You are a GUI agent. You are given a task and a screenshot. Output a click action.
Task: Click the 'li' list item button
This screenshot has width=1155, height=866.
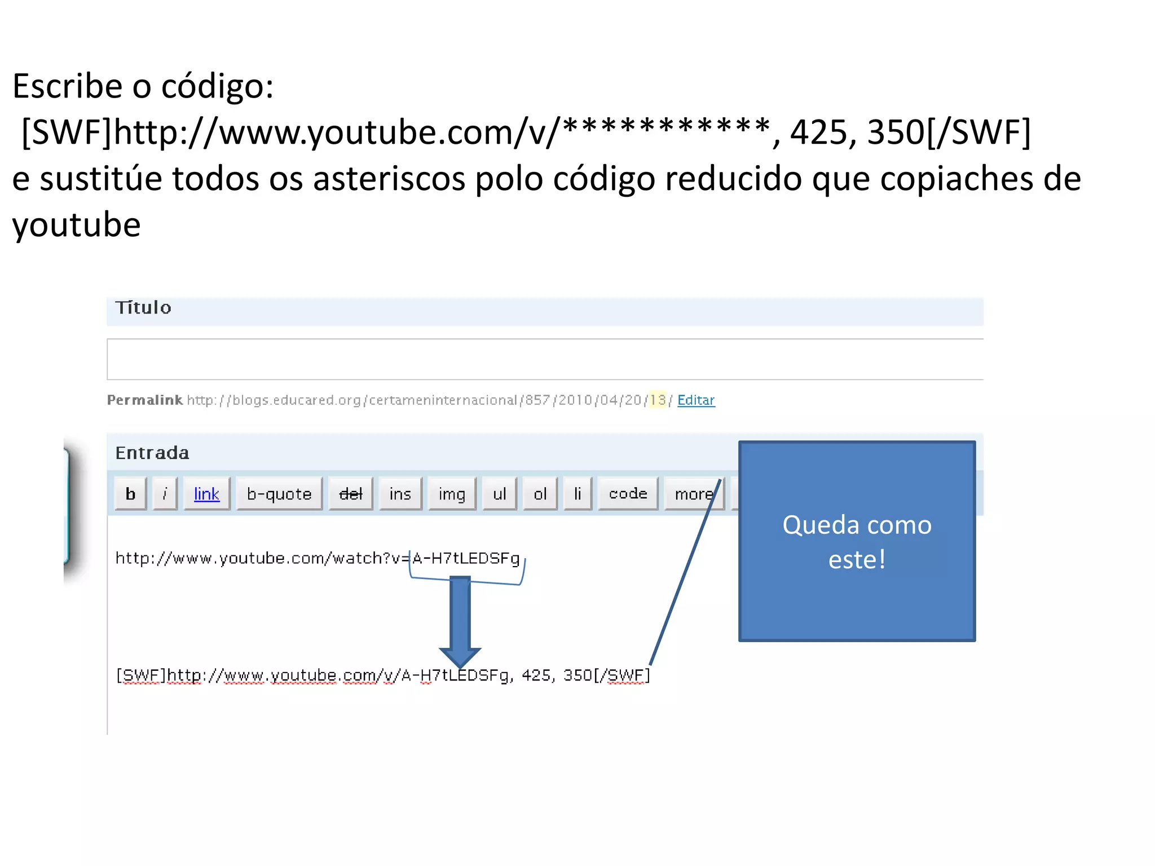[x=578, y=494]
